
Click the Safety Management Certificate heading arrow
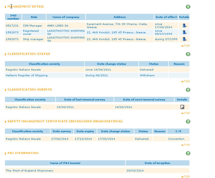(x=6, y=122)
